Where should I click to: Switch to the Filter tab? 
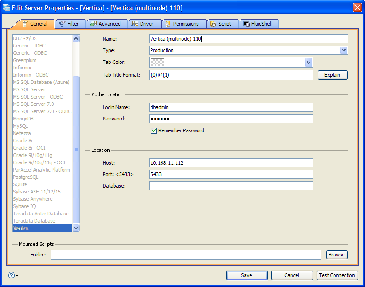coord(70,24)
